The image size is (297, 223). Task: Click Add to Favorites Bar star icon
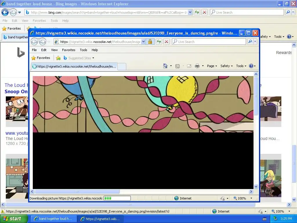58,58
